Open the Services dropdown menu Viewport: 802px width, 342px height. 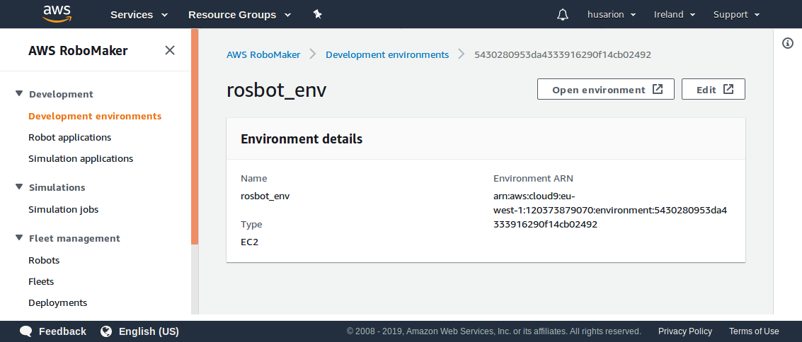click(139, 15)
